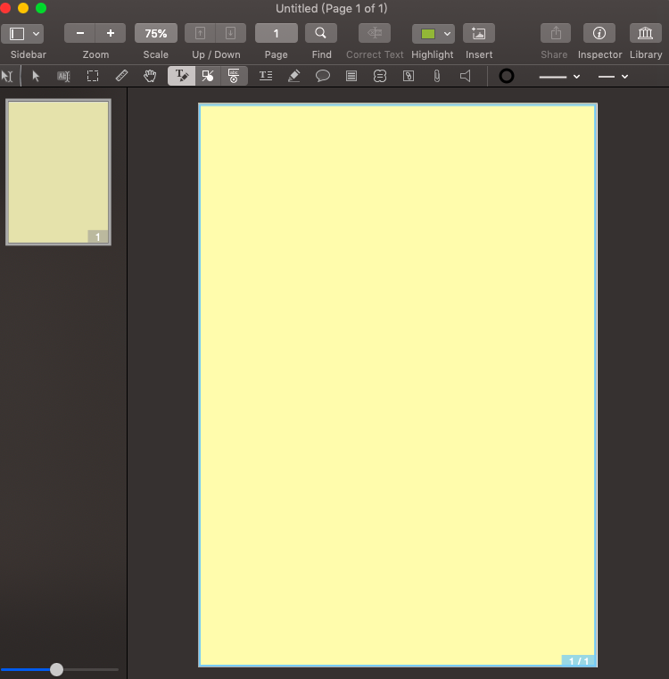Select the Note tool

click(x=351, y=76)
